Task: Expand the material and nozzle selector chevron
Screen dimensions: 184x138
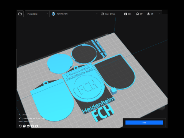Action: click(97, 14)
